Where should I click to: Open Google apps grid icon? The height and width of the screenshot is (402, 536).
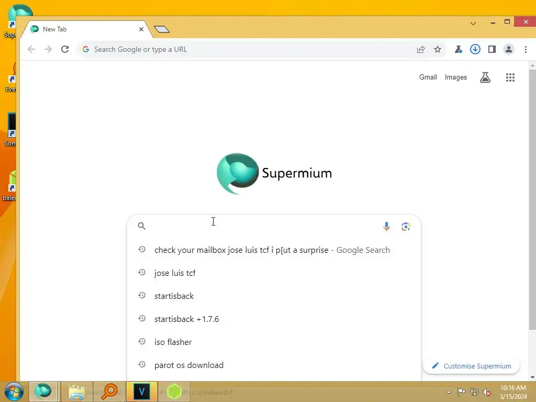pos(510,77)
